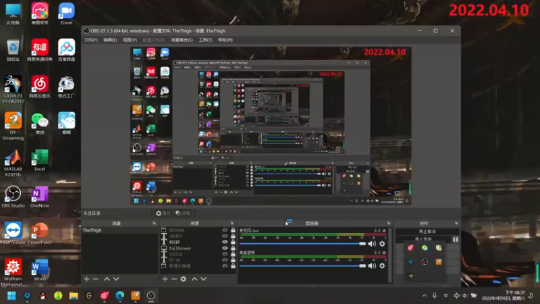This screenshot has width=540, height=304.
Task: Select the TheThigh scene
Action: click(119, 230)
